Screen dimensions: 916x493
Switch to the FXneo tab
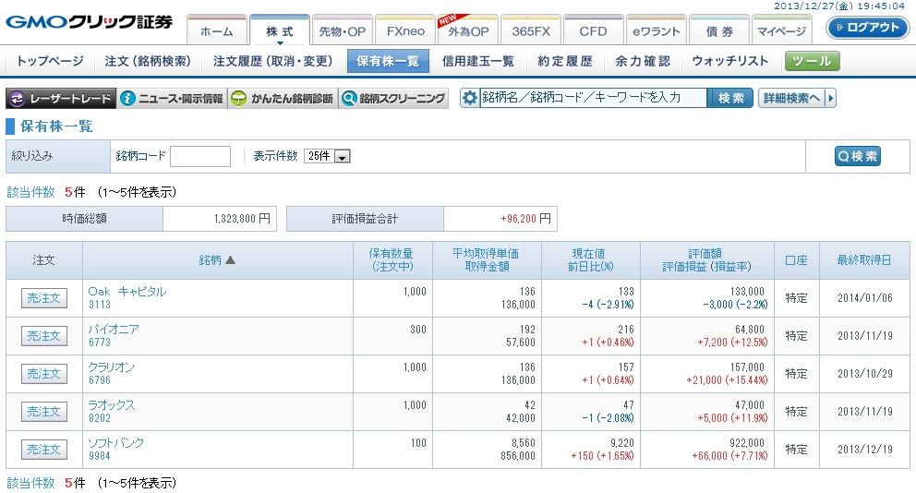(x=405, y=31)
